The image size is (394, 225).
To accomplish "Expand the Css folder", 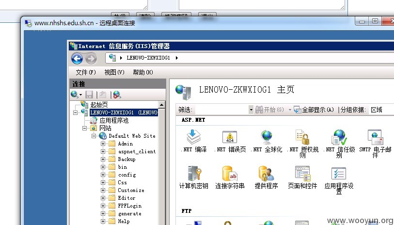I will pos(103,182).
